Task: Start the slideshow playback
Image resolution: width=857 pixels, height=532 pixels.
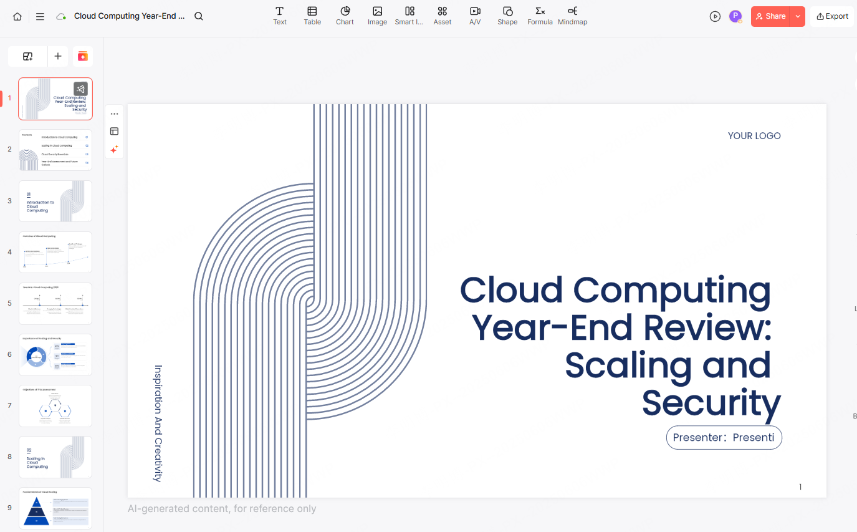Action: pos(715,16)
